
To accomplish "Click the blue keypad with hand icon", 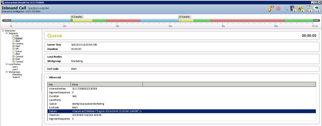I will point(293,9).
